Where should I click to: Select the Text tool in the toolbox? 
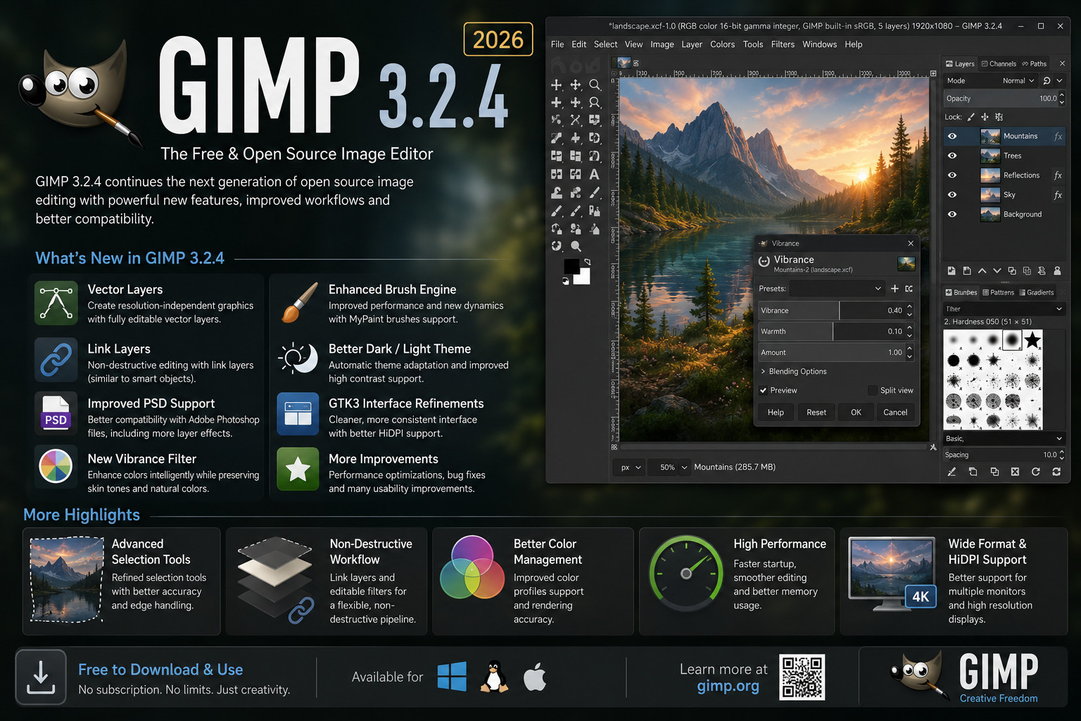point(595,174)
